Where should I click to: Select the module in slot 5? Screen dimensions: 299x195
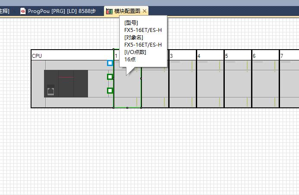click(x=238, y=84)
